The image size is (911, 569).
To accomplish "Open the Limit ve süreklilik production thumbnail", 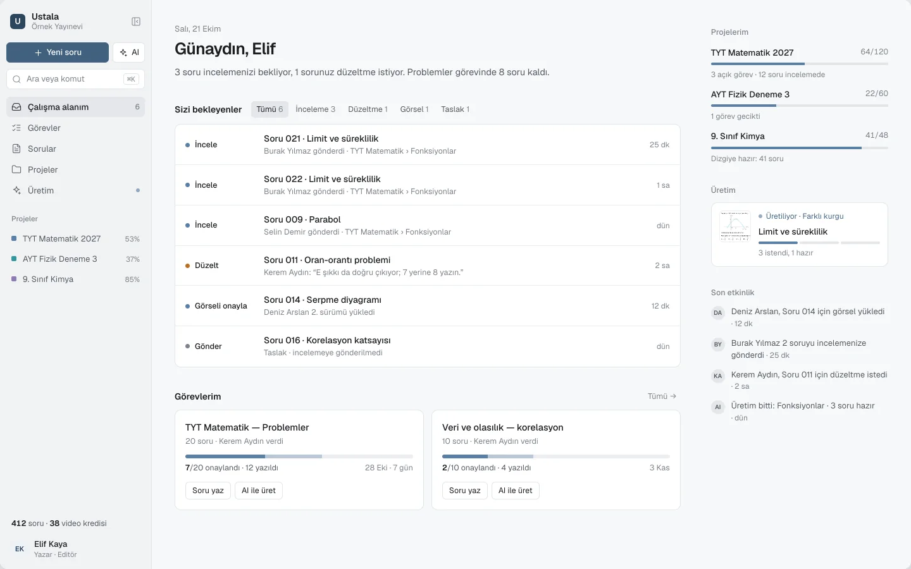I will pos(735,226).
